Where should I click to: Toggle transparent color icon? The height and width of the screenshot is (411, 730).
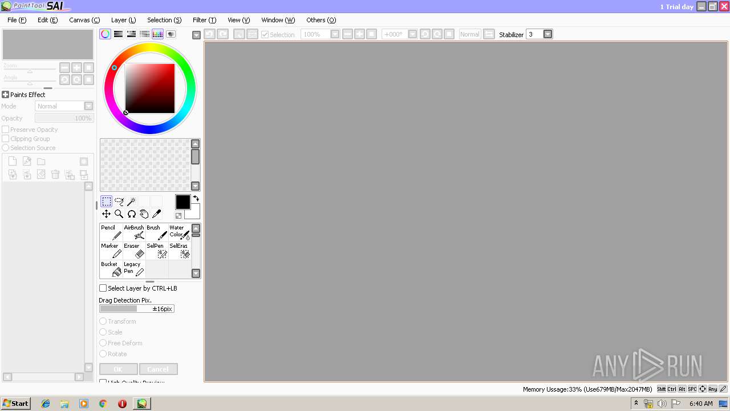coord(179,215)
